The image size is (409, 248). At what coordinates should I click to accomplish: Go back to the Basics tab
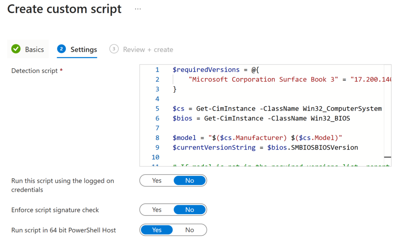tap(34, 49)
